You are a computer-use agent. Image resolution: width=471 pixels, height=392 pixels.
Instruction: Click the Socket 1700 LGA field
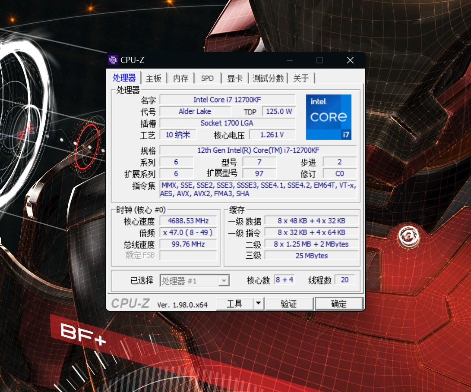(228, 123)
